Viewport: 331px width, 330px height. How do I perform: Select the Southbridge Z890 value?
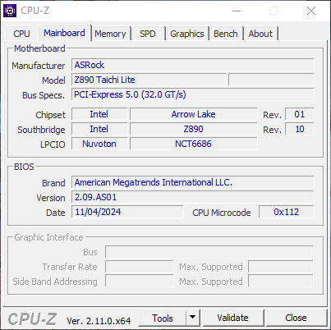pos(194,129)
